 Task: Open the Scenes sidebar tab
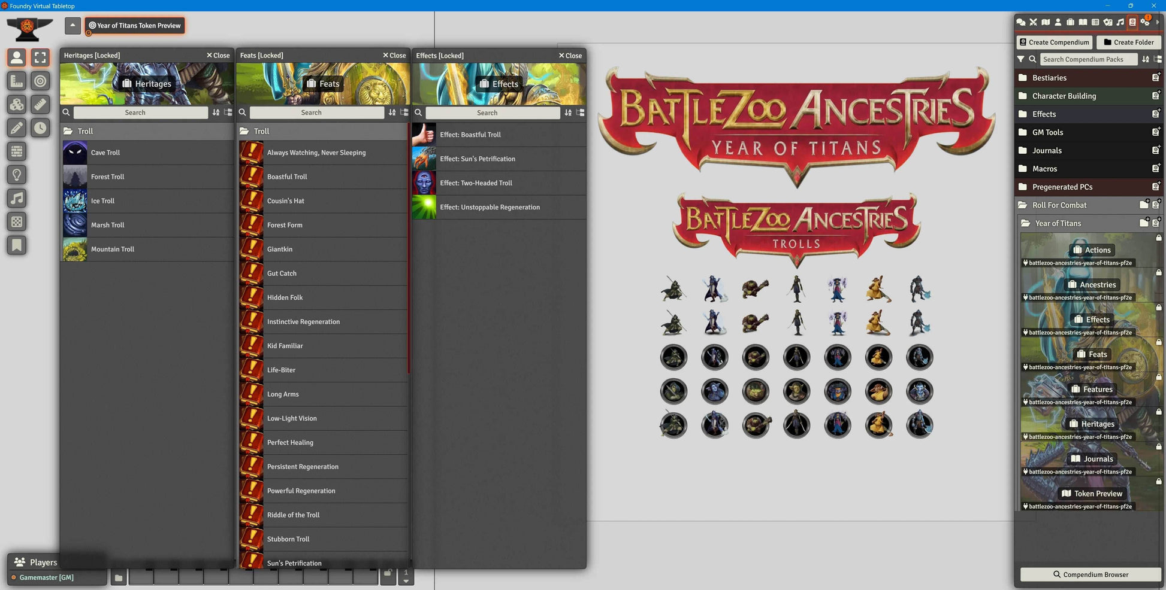click(1046, 22)
